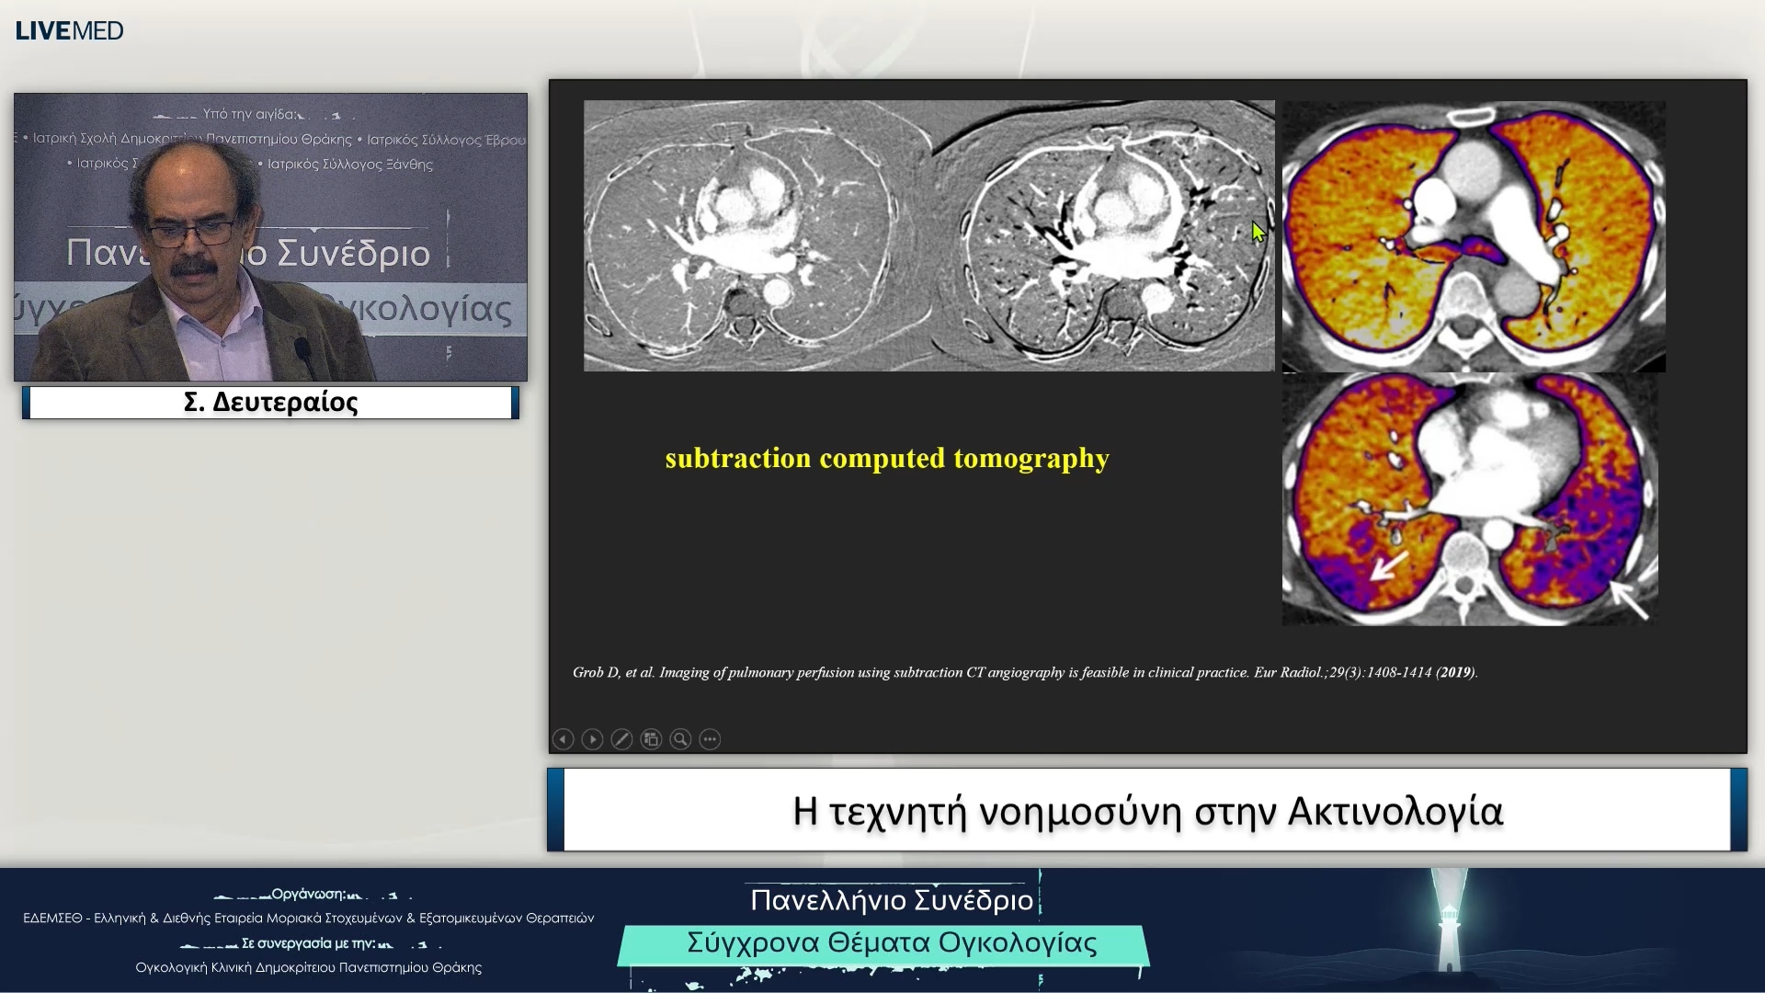Select speaker name Σ. Δευτεραίος label
This screenshot has width=1765, height=993.
[x=270, y=403]
